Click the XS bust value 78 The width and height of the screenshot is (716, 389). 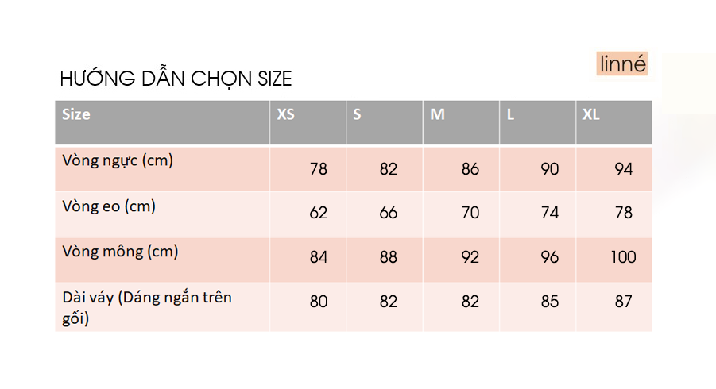coord(319,169)
